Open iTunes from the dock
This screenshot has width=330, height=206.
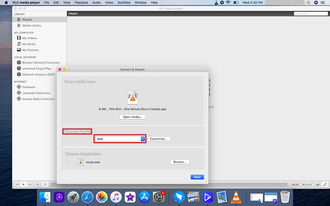(115, 197)
